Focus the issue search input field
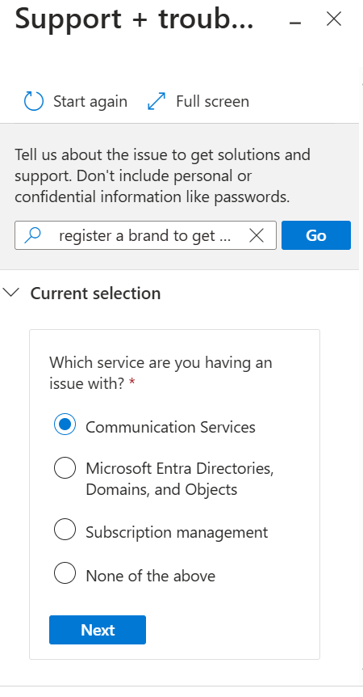 tap(145, 235)
